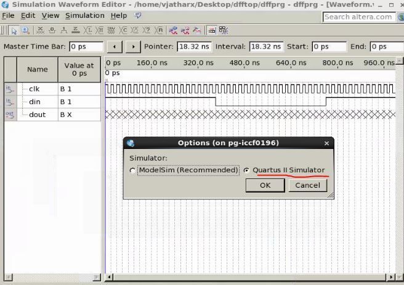This screenshot has height=285, width=404.
Task: Click the waveform horizontal scrollbar left arrow
Action: point(109,277)
